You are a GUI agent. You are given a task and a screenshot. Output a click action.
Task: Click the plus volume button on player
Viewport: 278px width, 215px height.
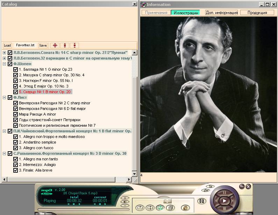pyautogui.click(x=125, y=198)
